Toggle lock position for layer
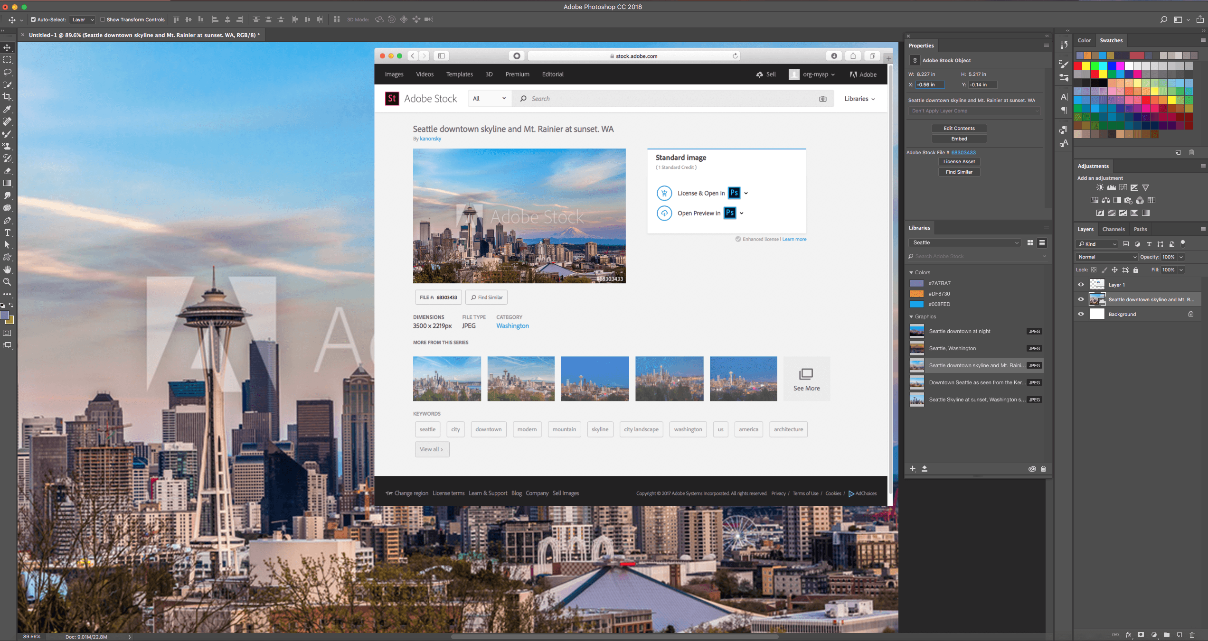Viewport: 1208px width, 641px height. [1114, 270]
